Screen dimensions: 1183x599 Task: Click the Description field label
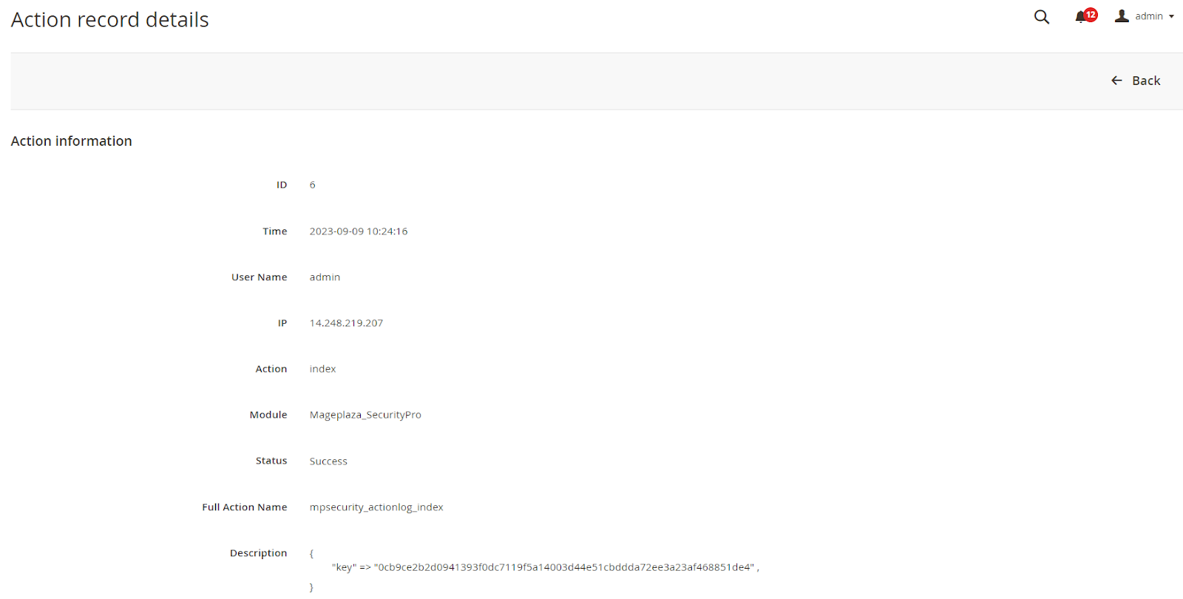258,553
